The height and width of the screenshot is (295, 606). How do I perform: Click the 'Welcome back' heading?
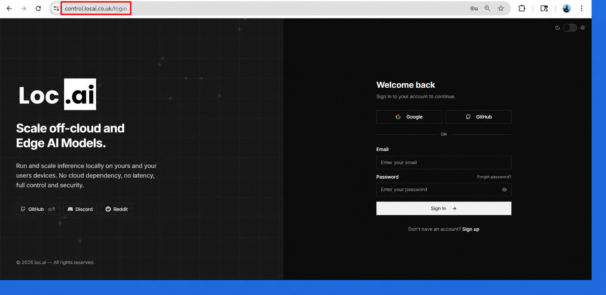point(405,85)
